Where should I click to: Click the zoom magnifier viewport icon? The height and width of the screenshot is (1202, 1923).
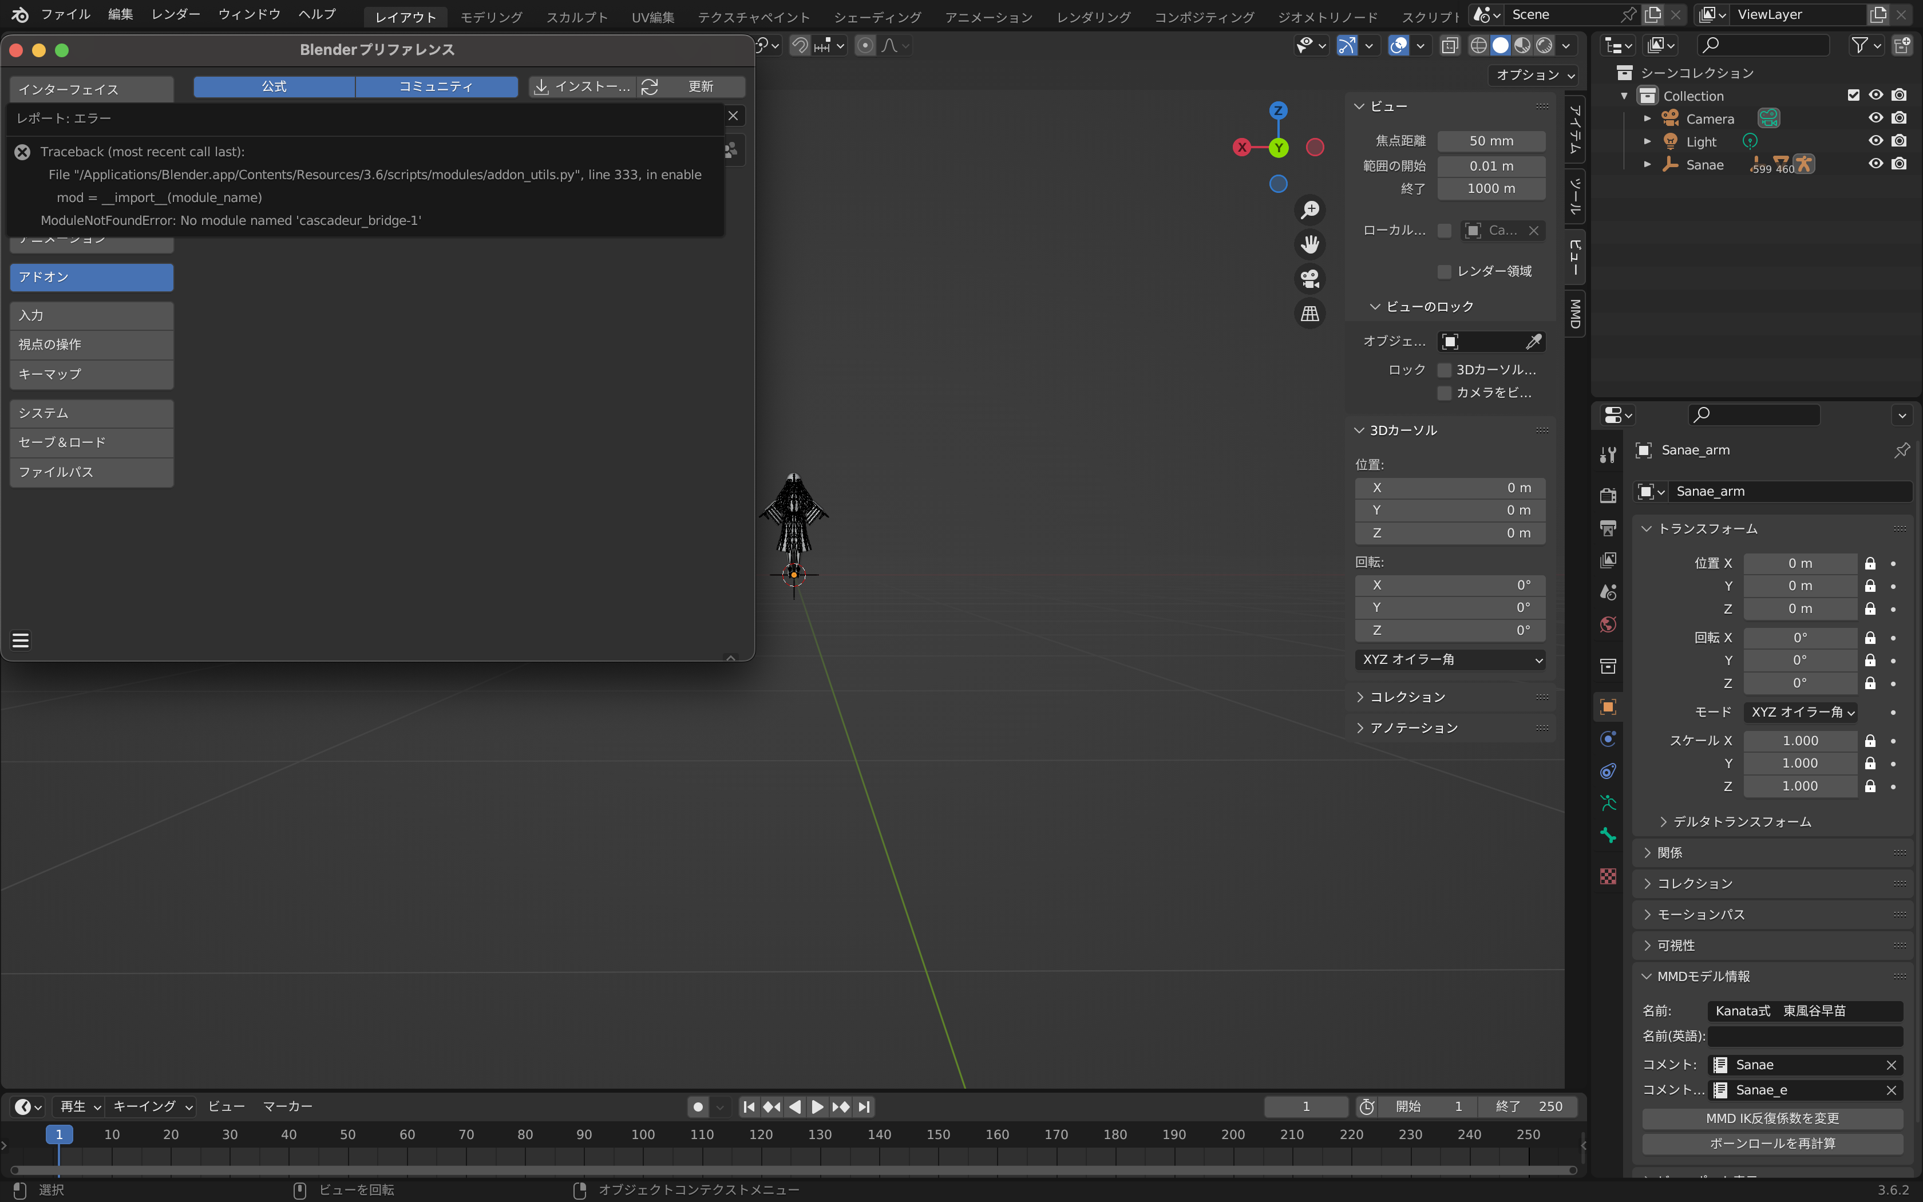click(1309, 210)
